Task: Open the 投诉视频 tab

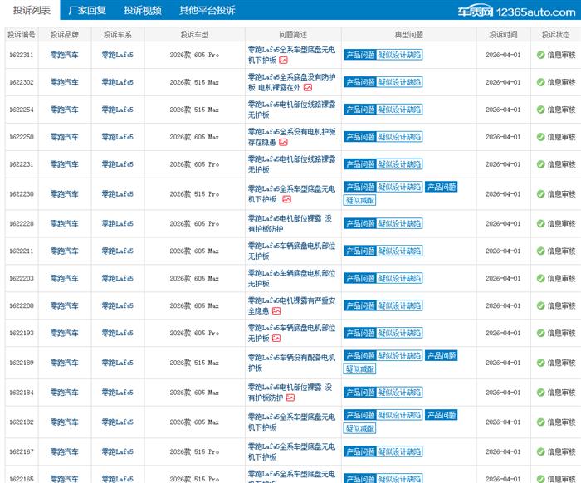Action: (143, 11)
